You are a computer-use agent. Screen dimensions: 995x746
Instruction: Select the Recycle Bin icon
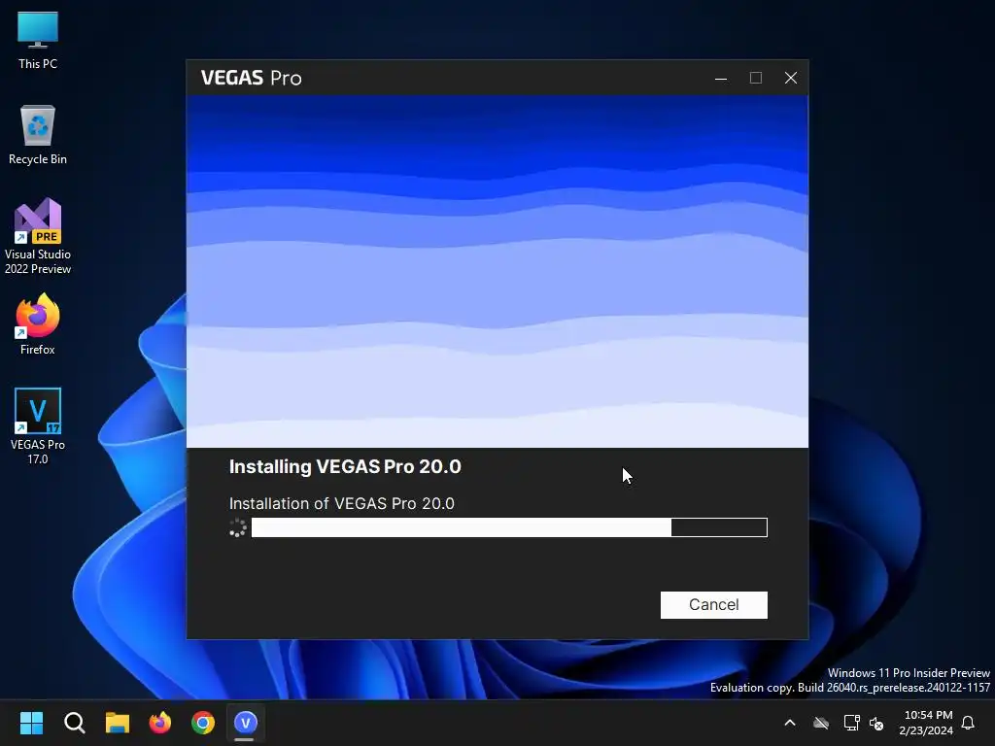(x=38, y=135)
